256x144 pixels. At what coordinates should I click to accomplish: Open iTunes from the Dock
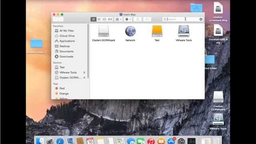[151, 141]
